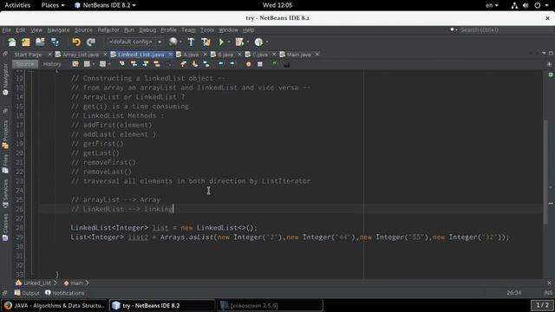Screen dimensions: 555x312
Task: Click the Uncomment editor toolbar icon
Action: (286, 64)
